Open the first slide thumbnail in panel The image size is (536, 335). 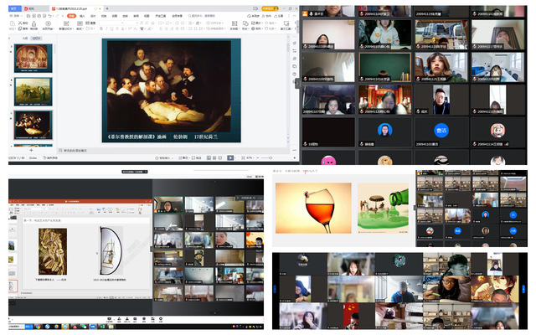pyautogui.click(x=33, y=58)
